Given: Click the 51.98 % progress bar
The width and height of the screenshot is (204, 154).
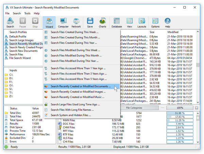Looking at the screenshot, I should point(180,113).
